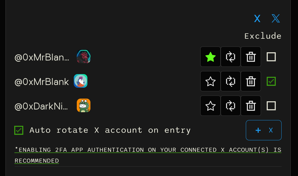298x176 pixels.
Task: Check Exclude box for @0xMrBlan...
Action: (x=271, y=57)
